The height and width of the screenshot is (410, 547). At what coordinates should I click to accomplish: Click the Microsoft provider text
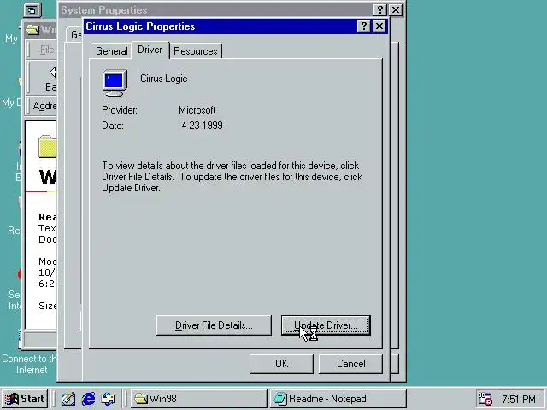coord(197,110)
